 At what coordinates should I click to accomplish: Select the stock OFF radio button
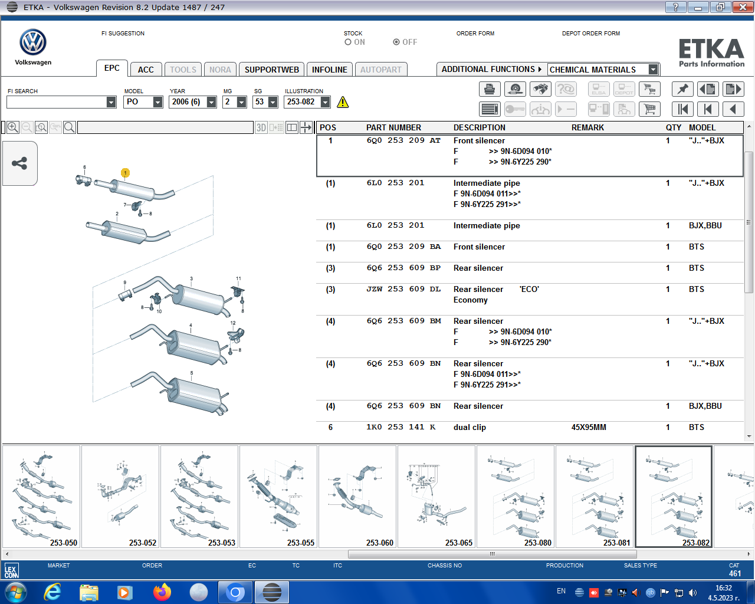(396, 42)
